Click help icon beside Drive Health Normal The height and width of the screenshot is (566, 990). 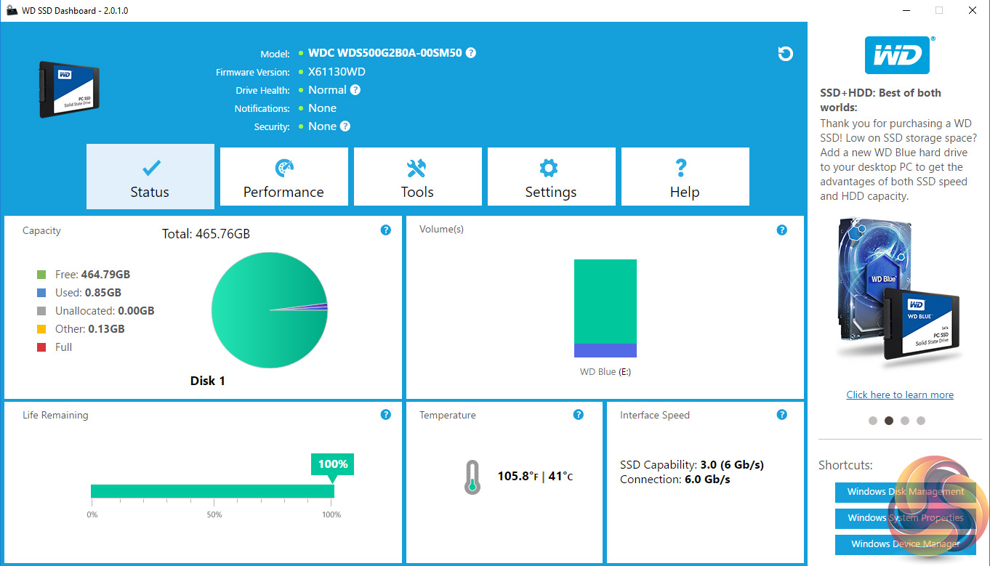355,90
